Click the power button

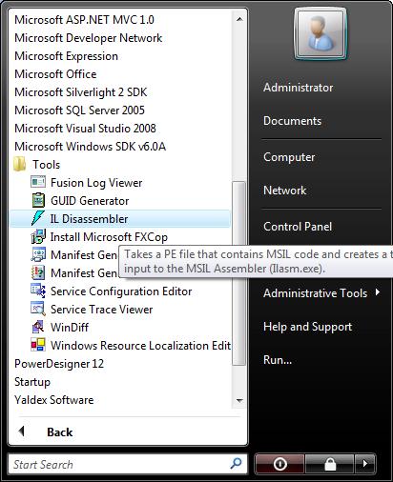279,464
